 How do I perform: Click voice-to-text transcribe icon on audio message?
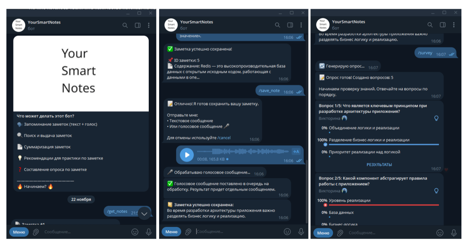click(x=296, y=151)
